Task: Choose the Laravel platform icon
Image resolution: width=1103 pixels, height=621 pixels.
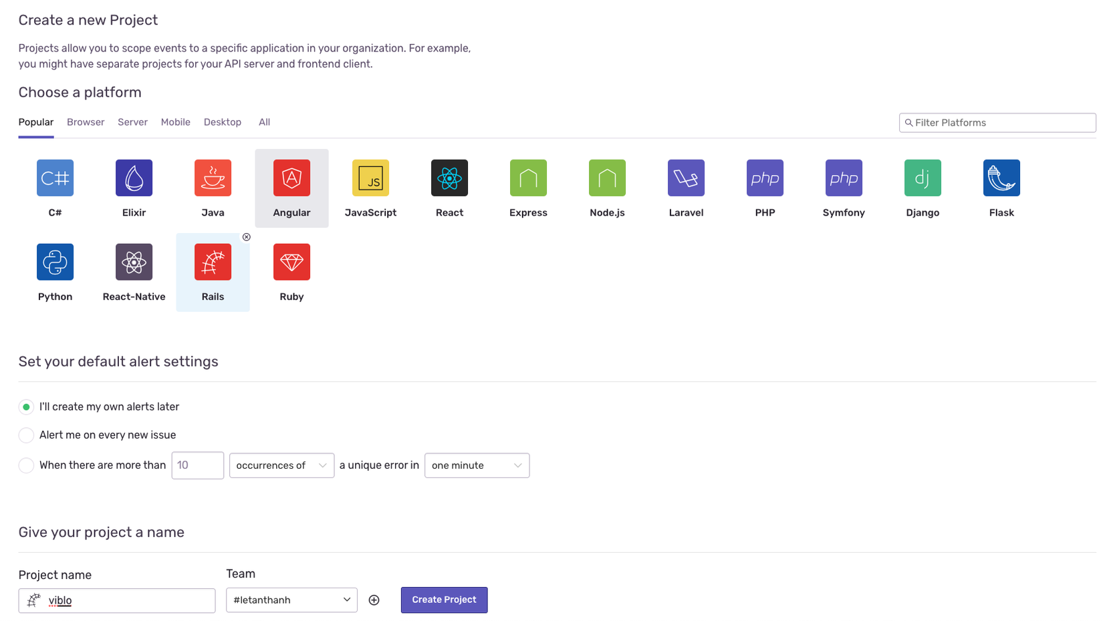Action: click(x=686, y=178)
